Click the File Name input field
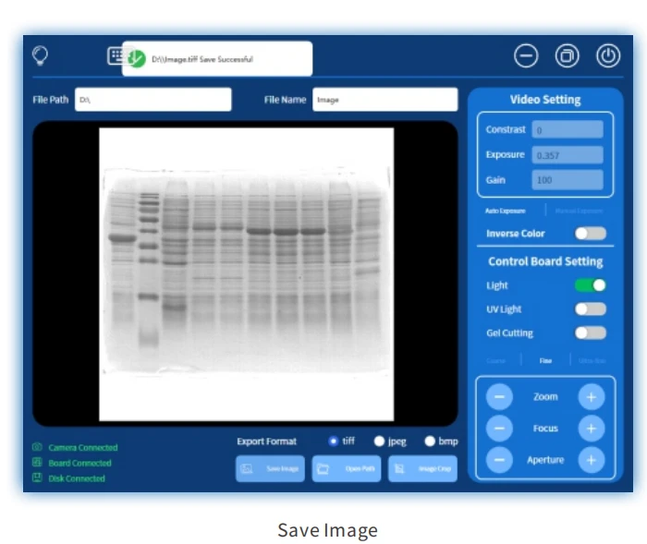This screenshot has height=544, width=647. click(x=385, y=100)
